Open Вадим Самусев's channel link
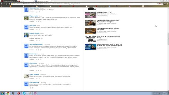This screenshot has width=169, height=95. pyautogui.click(x=34, y=34)
